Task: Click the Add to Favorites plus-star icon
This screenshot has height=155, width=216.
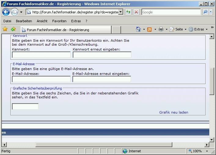Action: [x=13, y=29]
